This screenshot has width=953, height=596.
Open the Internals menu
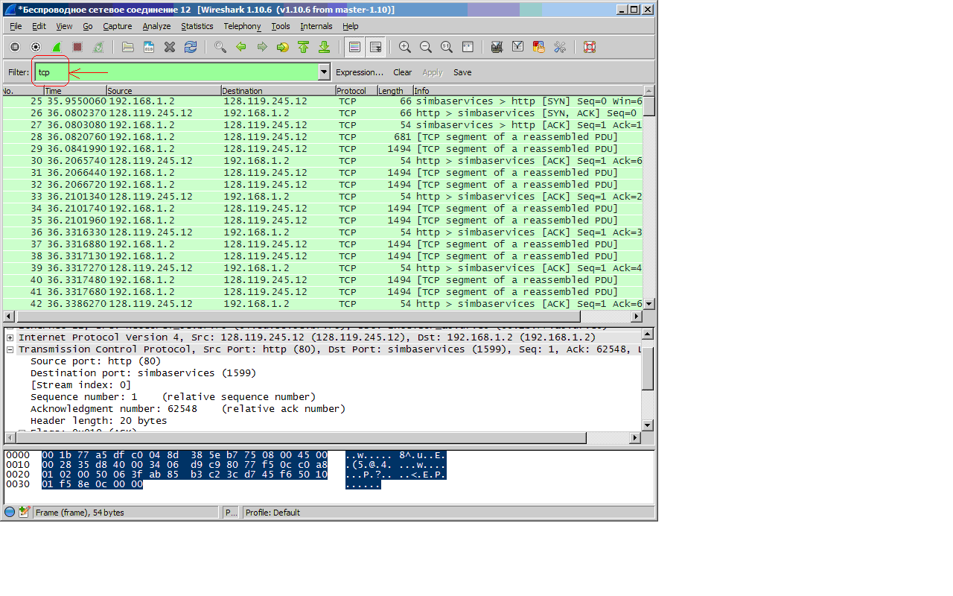click(x=316, y=26)
